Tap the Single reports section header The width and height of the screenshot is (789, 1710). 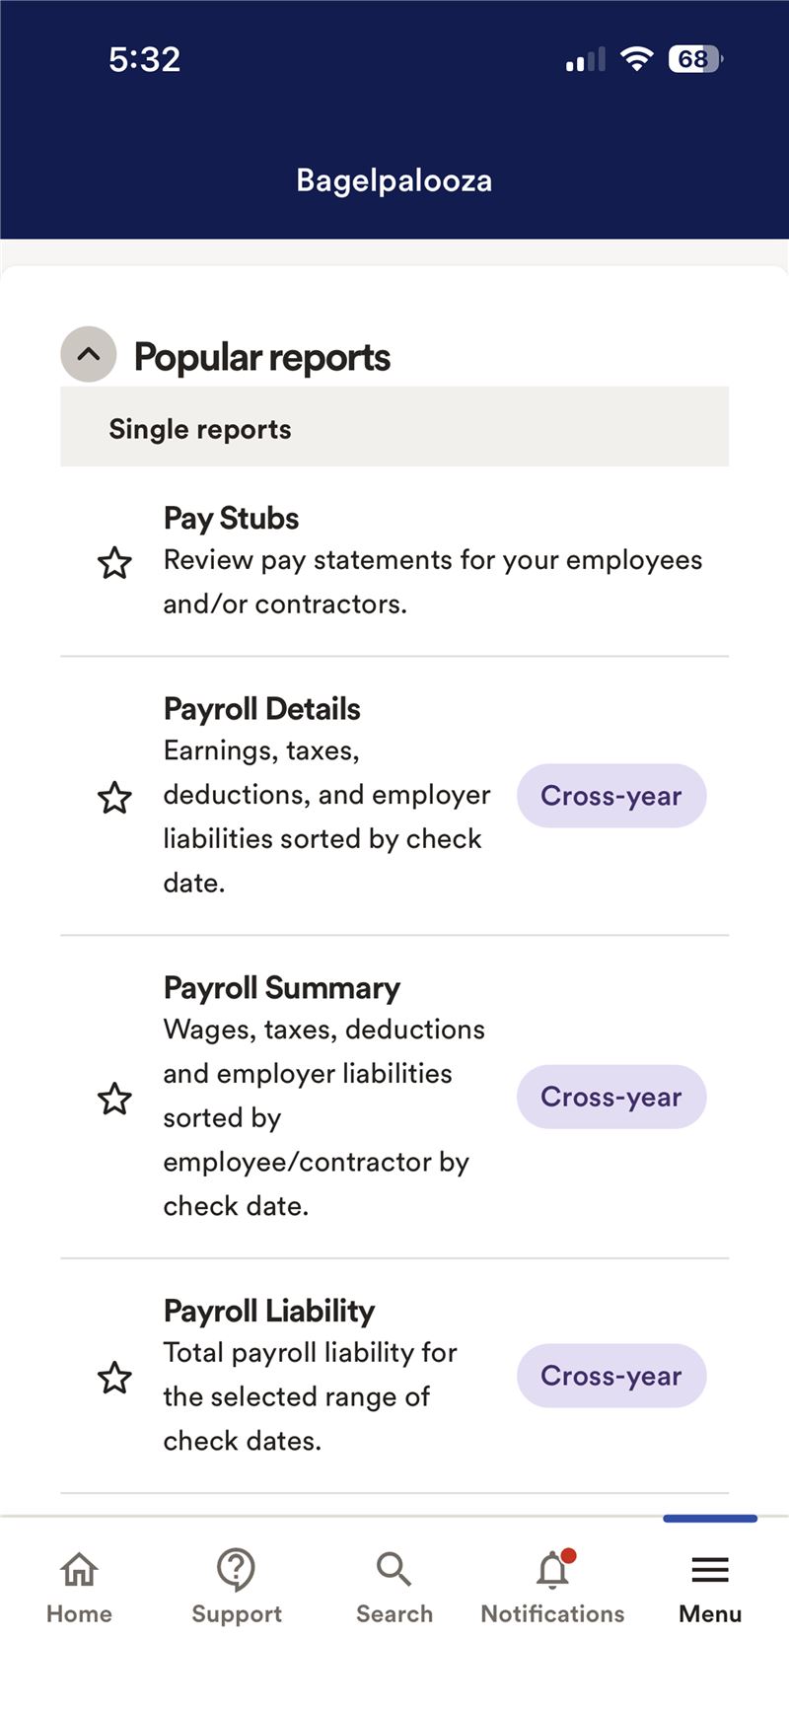(x=200, y=429)
